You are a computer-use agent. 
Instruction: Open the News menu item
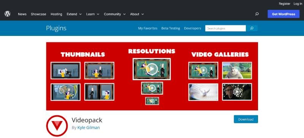point(22,14)
